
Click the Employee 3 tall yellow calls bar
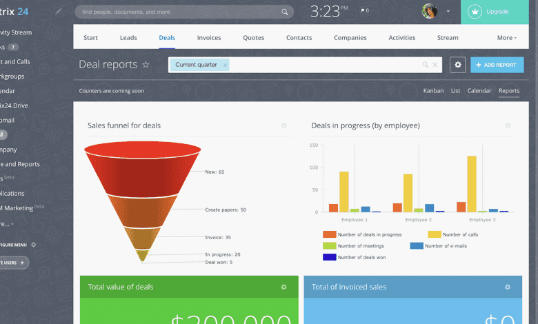[x=472, y=184]
